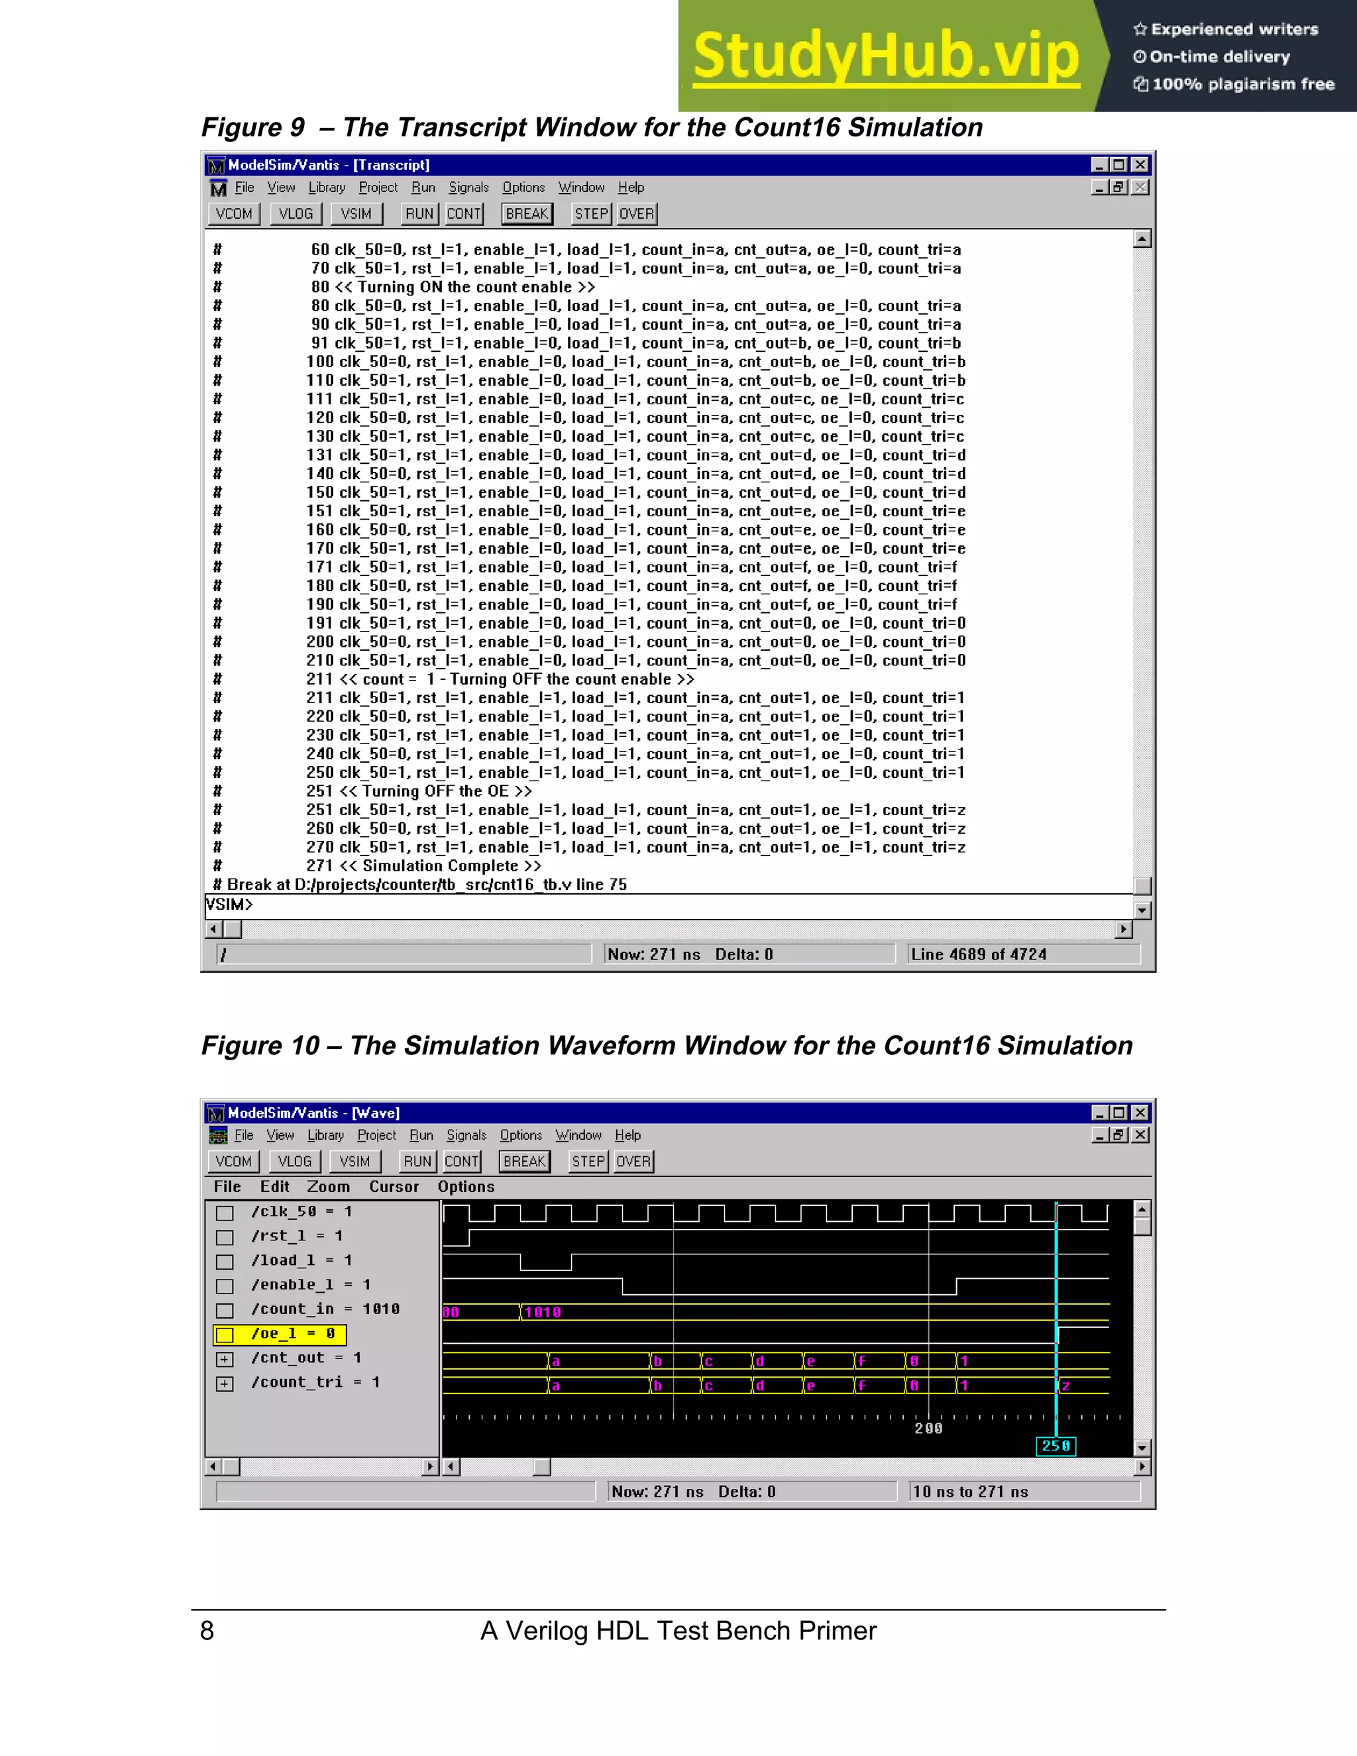Click Transcript horizontal scrollbar left arrow
The width and height of the screenshot is (1357, 1756).
[214, 930]
